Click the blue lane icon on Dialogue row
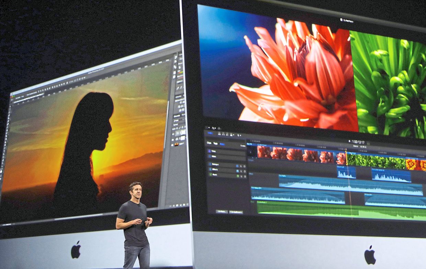This screenshot has height=269, width=426. [x=237, y=166]
